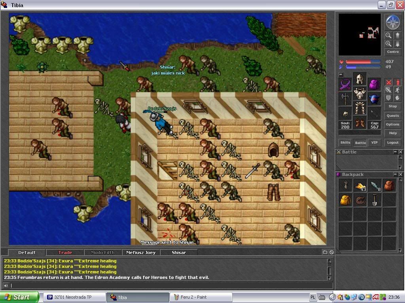Collapse the inventory panel with minus button

pos(341,75)
